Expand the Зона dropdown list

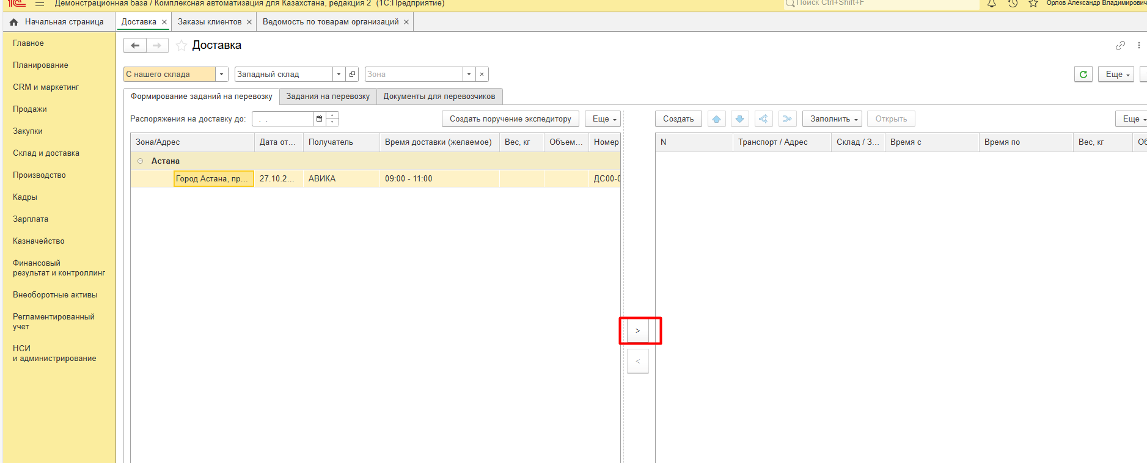click(x=469, y=75)
